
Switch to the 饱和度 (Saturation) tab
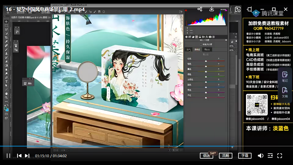197,50
